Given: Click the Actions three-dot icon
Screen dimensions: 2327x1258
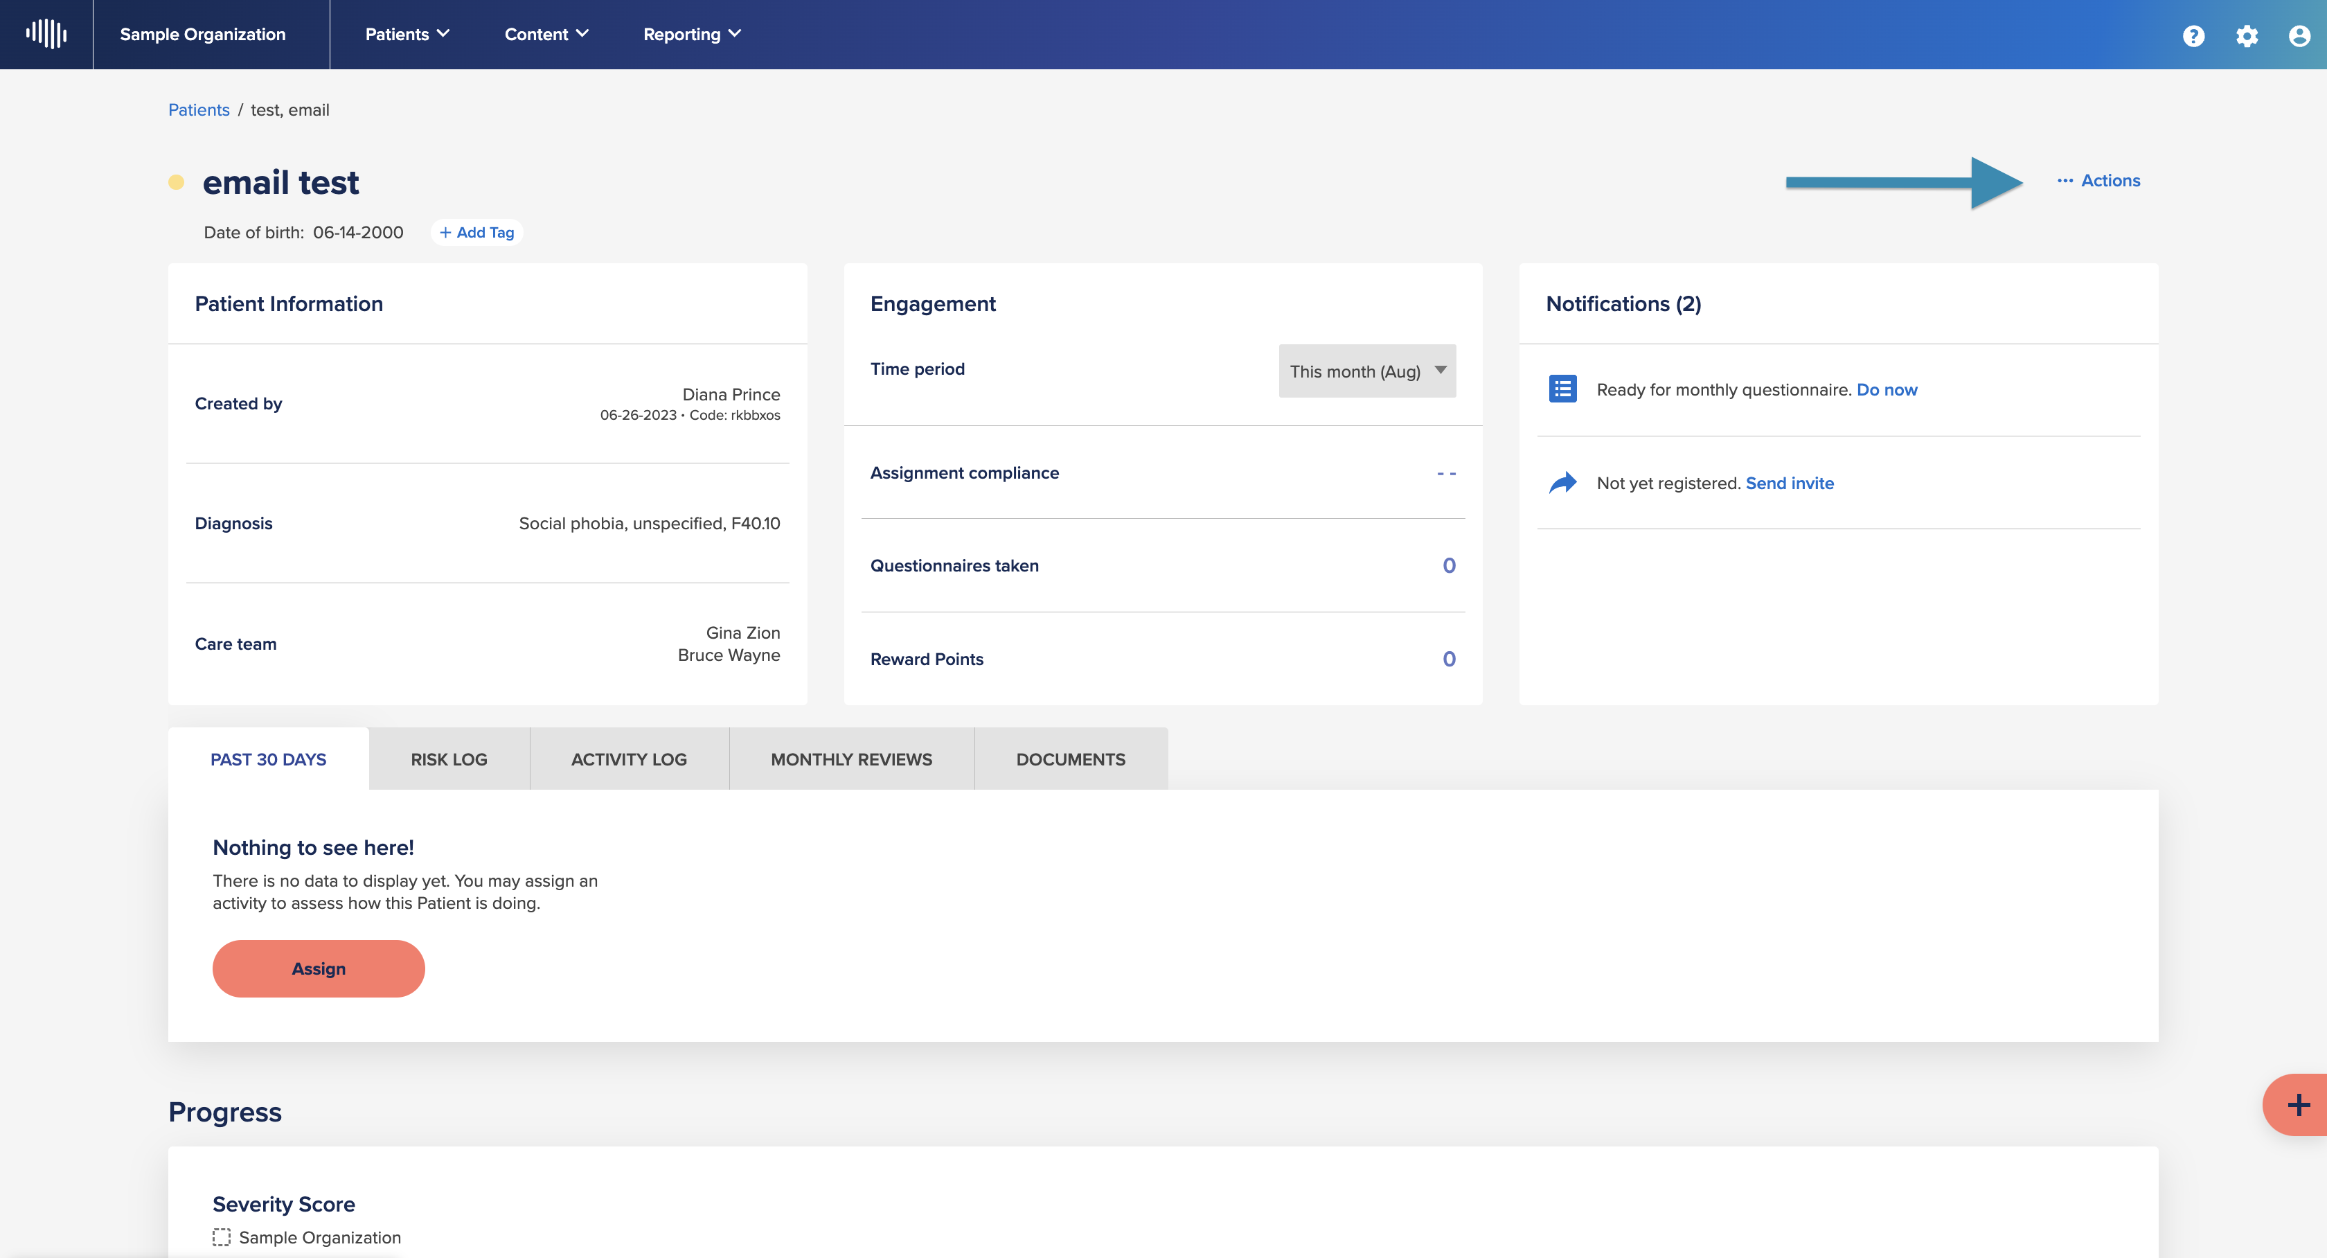Looking at the screenshot, I should click(2065, 181).
